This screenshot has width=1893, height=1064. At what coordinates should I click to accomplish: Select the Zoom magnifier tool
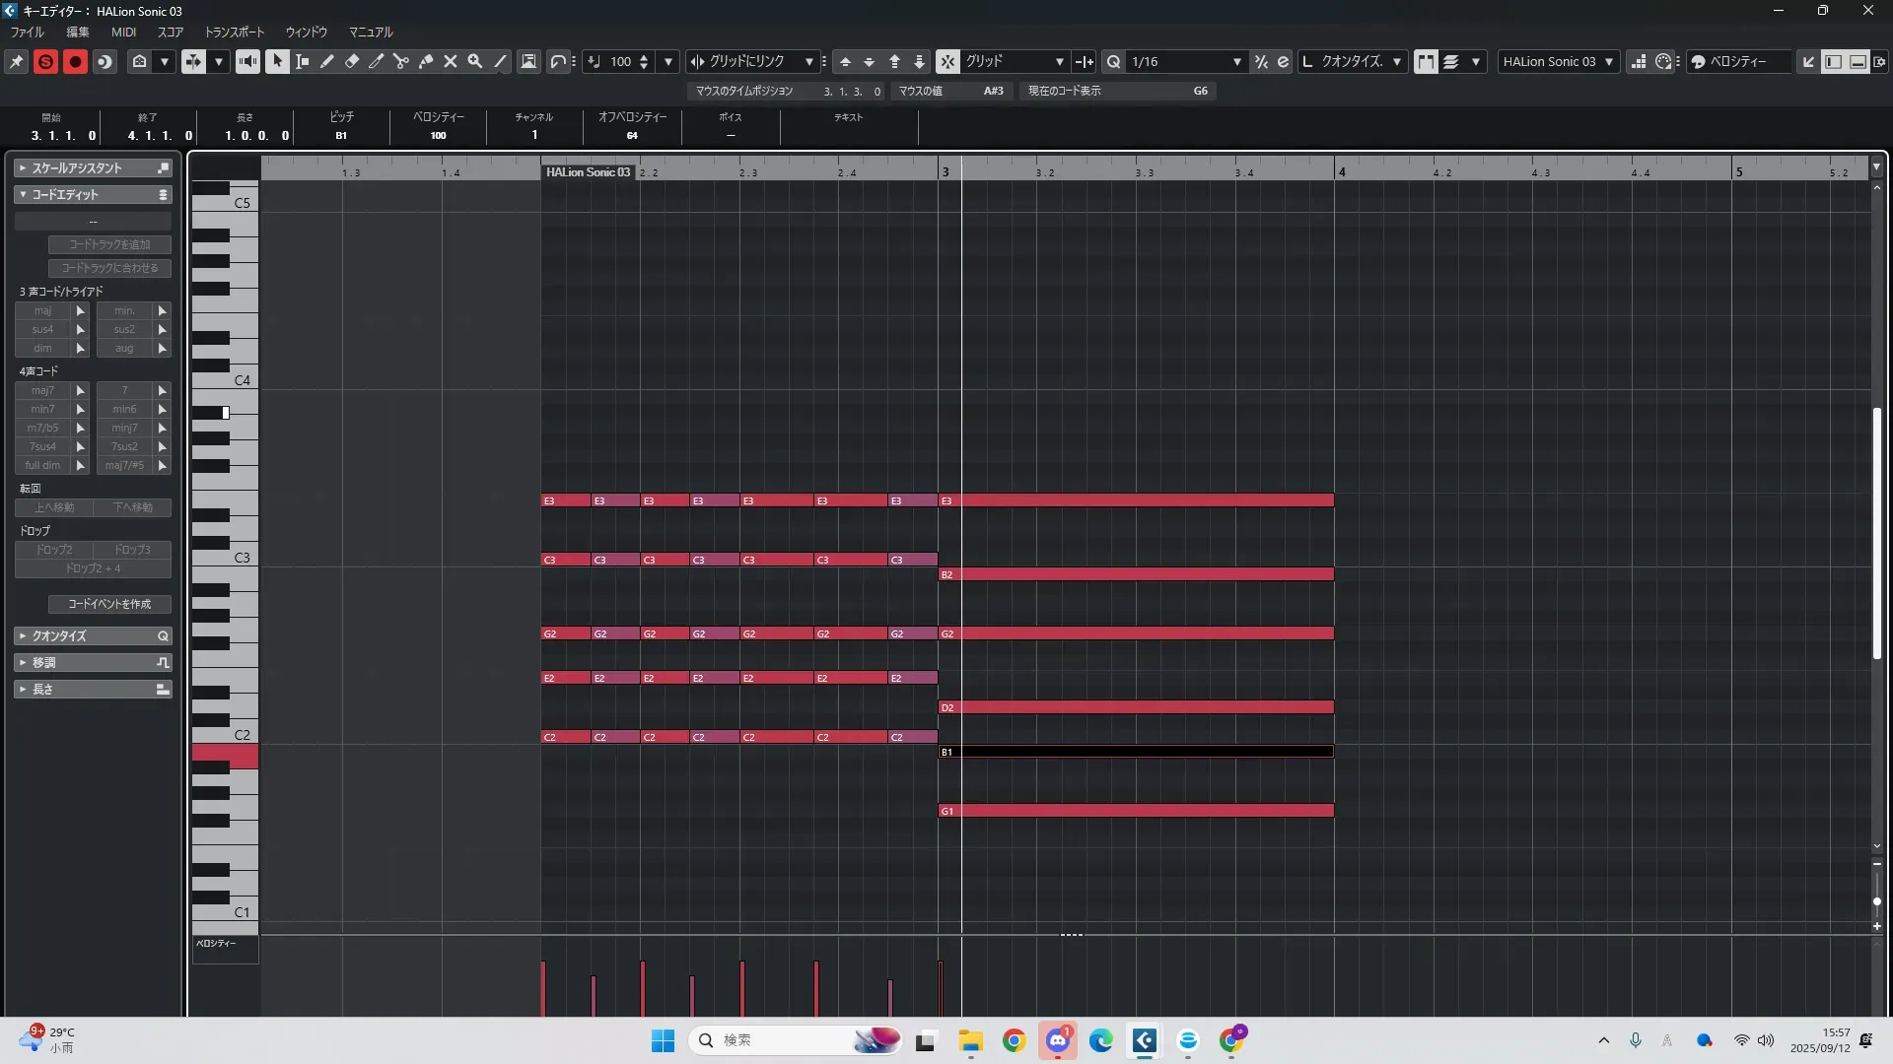pyautogui.click(x=475, y=61)
